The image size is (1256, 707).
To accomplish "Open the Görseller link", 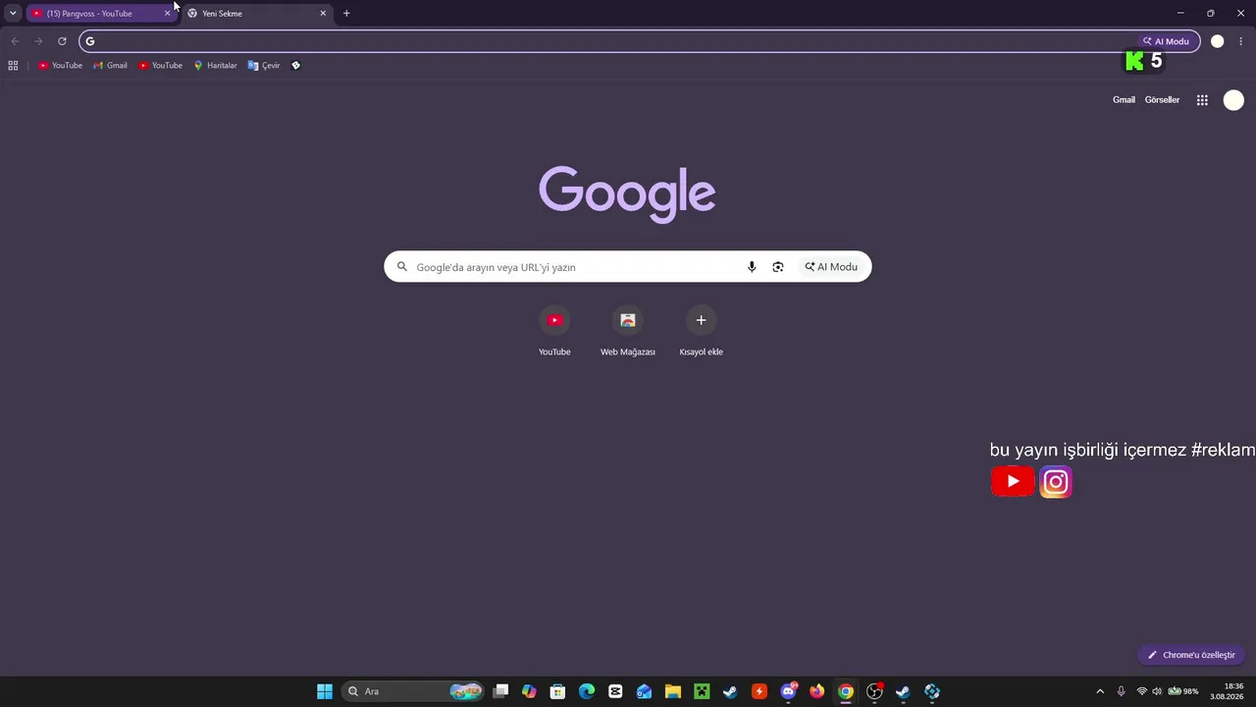I will click(x=1162, y=100).
